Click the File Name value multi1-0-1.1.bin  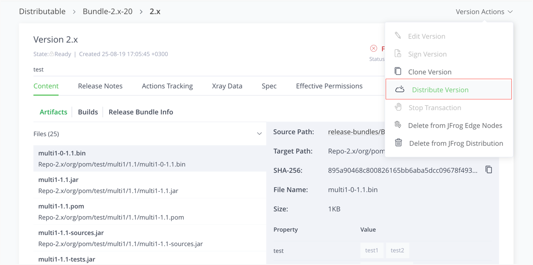coord(353,190)
